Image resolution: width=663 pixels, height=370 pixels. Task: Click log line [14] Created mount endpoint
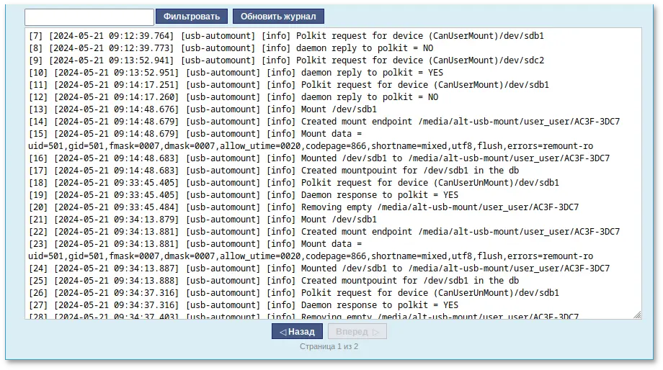324,122
